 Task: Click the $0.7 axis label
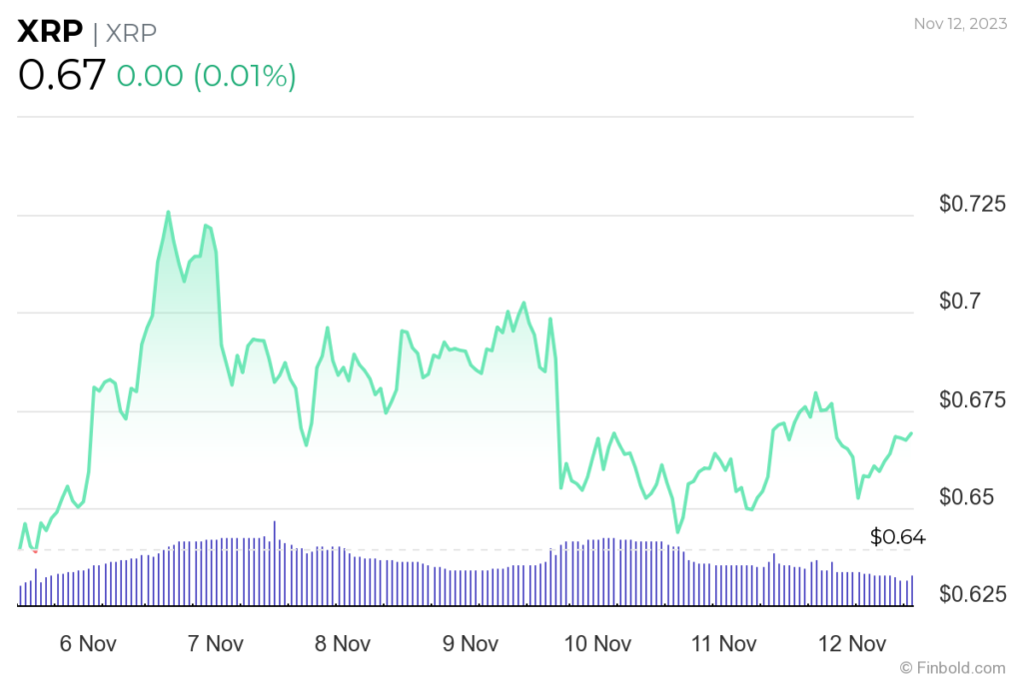[x=960, y=302]
